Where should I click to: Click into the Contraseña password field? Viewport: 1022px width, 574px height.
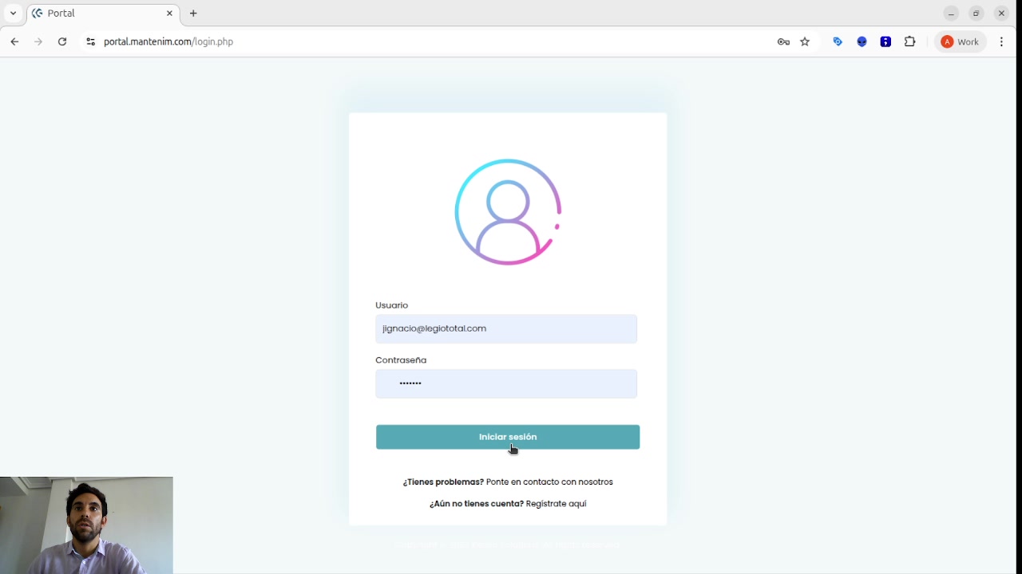[x=506, y=383]
